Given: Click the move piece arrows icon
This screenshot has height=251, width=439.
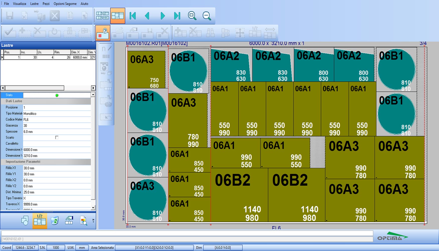Looking at the screenshot, I should pos(240,33).
